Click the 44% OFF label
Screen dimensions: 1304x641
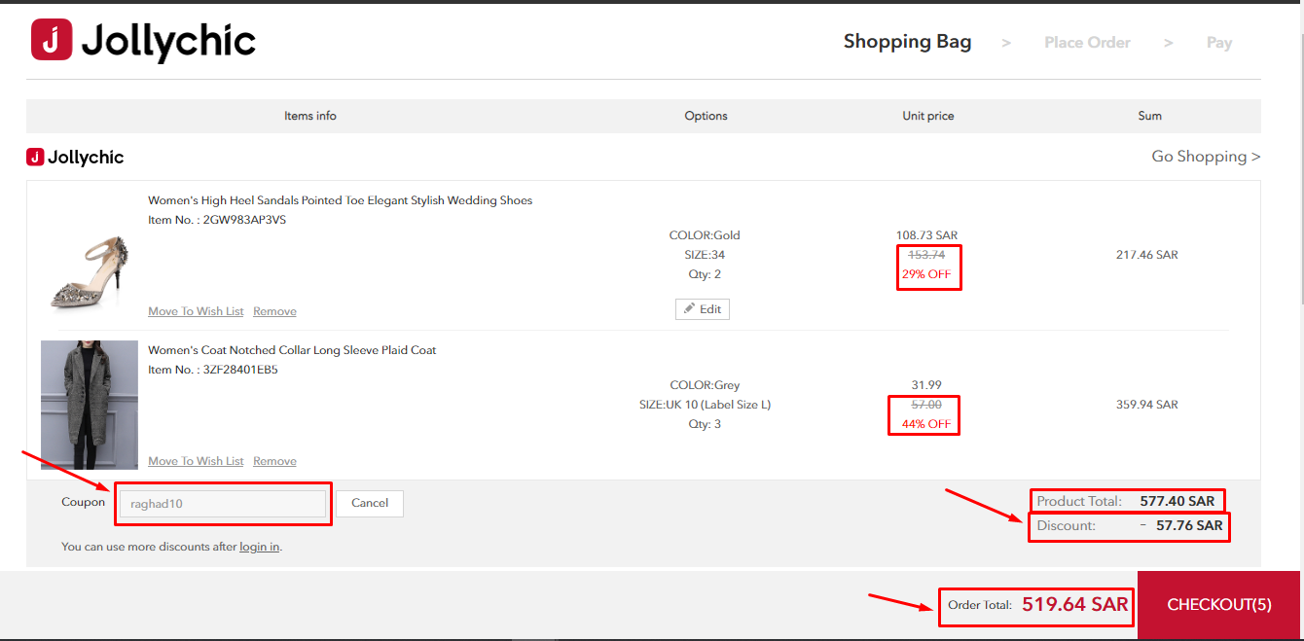926,424
